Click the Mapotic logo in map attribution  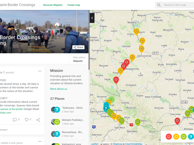(105, 144)
